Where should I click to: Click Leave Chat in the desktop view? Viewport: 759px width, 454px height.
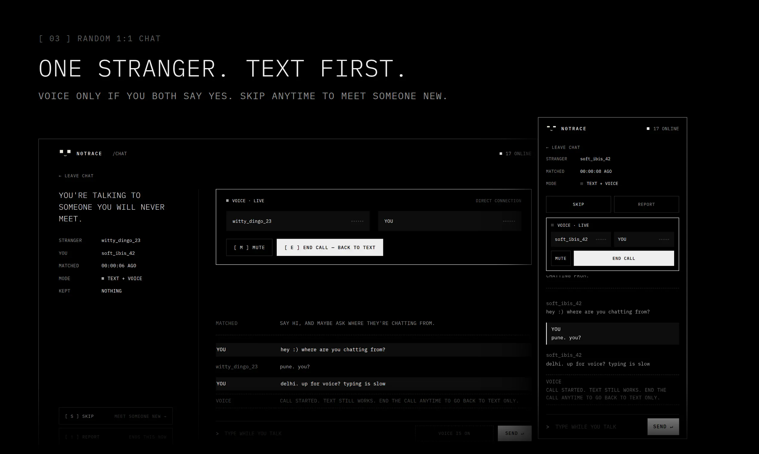pos(76,176)
